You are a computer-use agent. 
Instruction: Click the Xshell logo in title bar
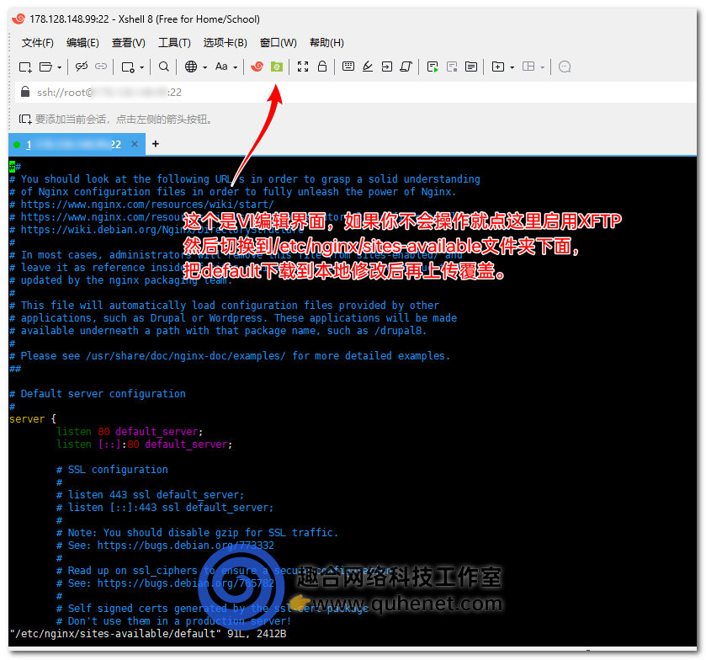(x=18, y=19)
